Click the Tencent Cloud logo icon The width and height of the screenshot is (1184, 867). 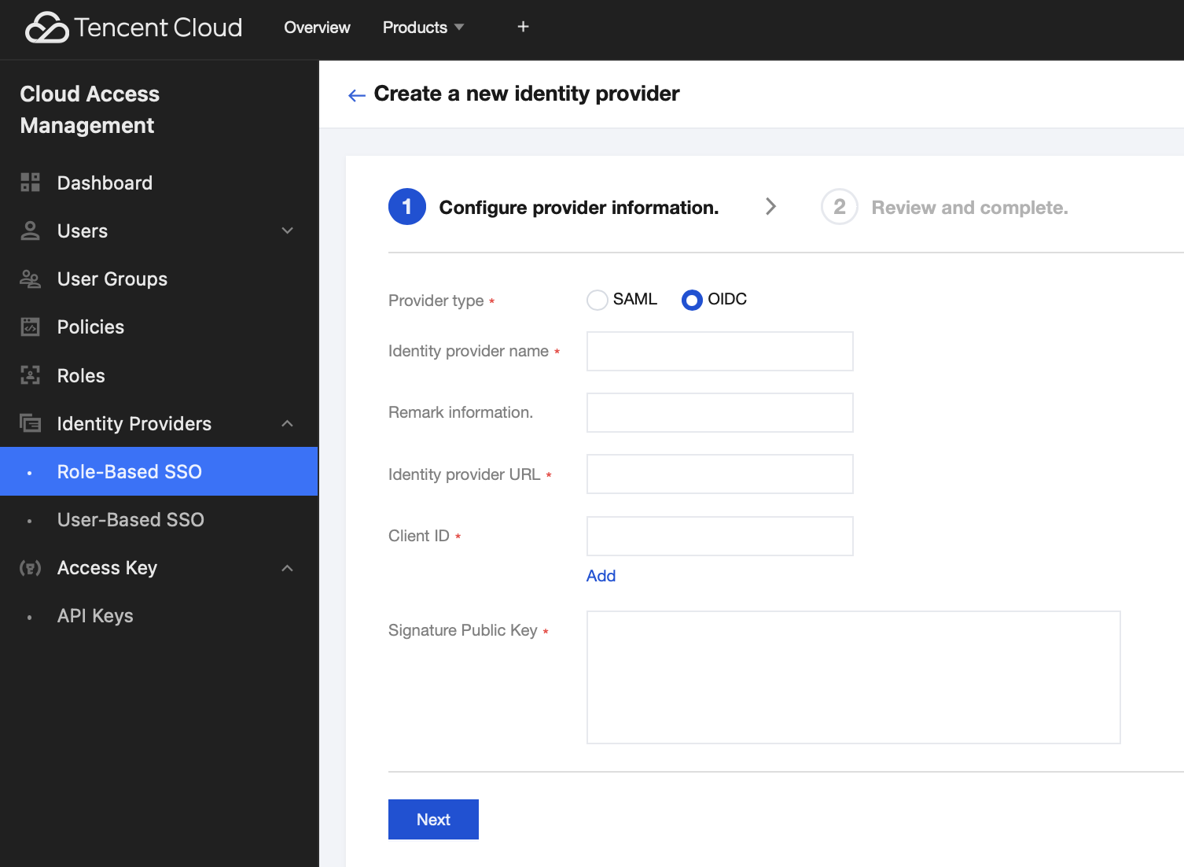(47, 28)
